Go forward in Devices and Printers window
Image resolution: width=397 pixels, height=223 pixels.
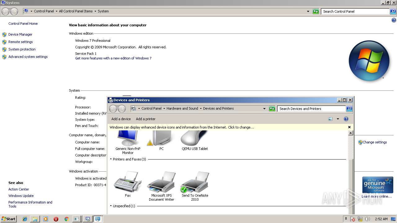pos(122,109)
